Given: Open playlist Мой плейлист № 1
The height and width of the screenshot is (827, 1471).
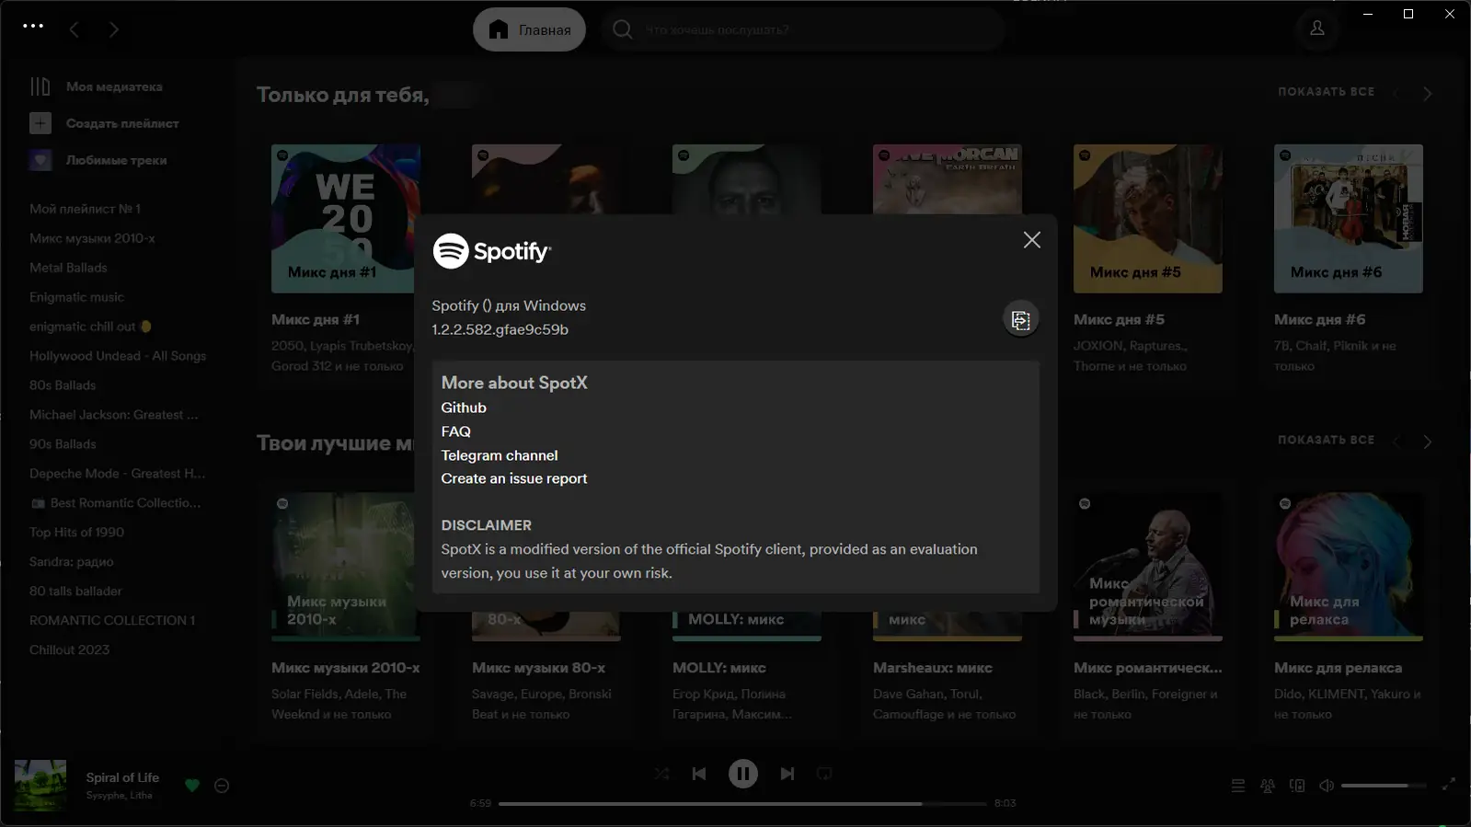Looking at the screenshot, I should [86, 209].
